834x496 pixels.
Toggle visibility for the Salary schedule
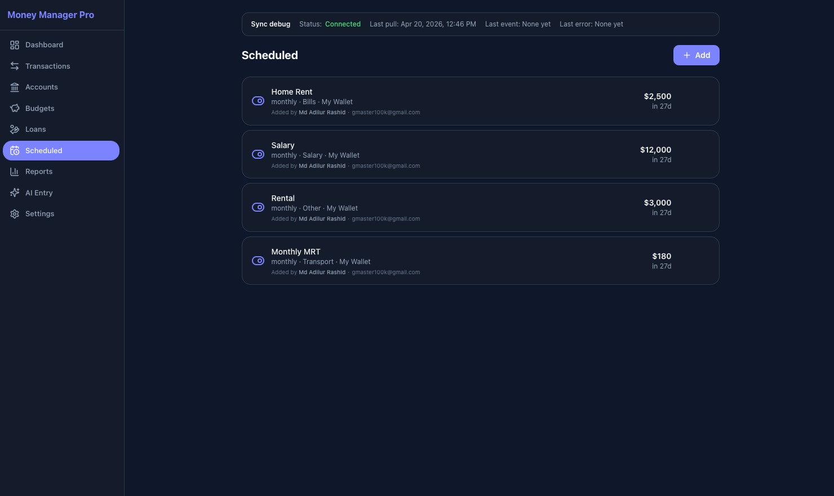click(258, 154)
